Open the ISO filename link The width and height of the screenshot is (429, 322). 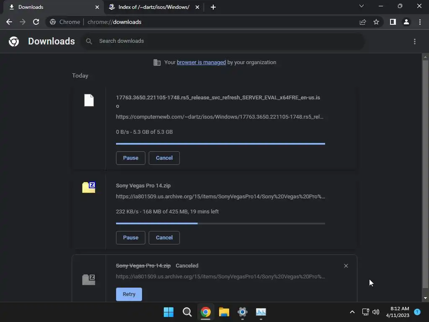(218, 101)
